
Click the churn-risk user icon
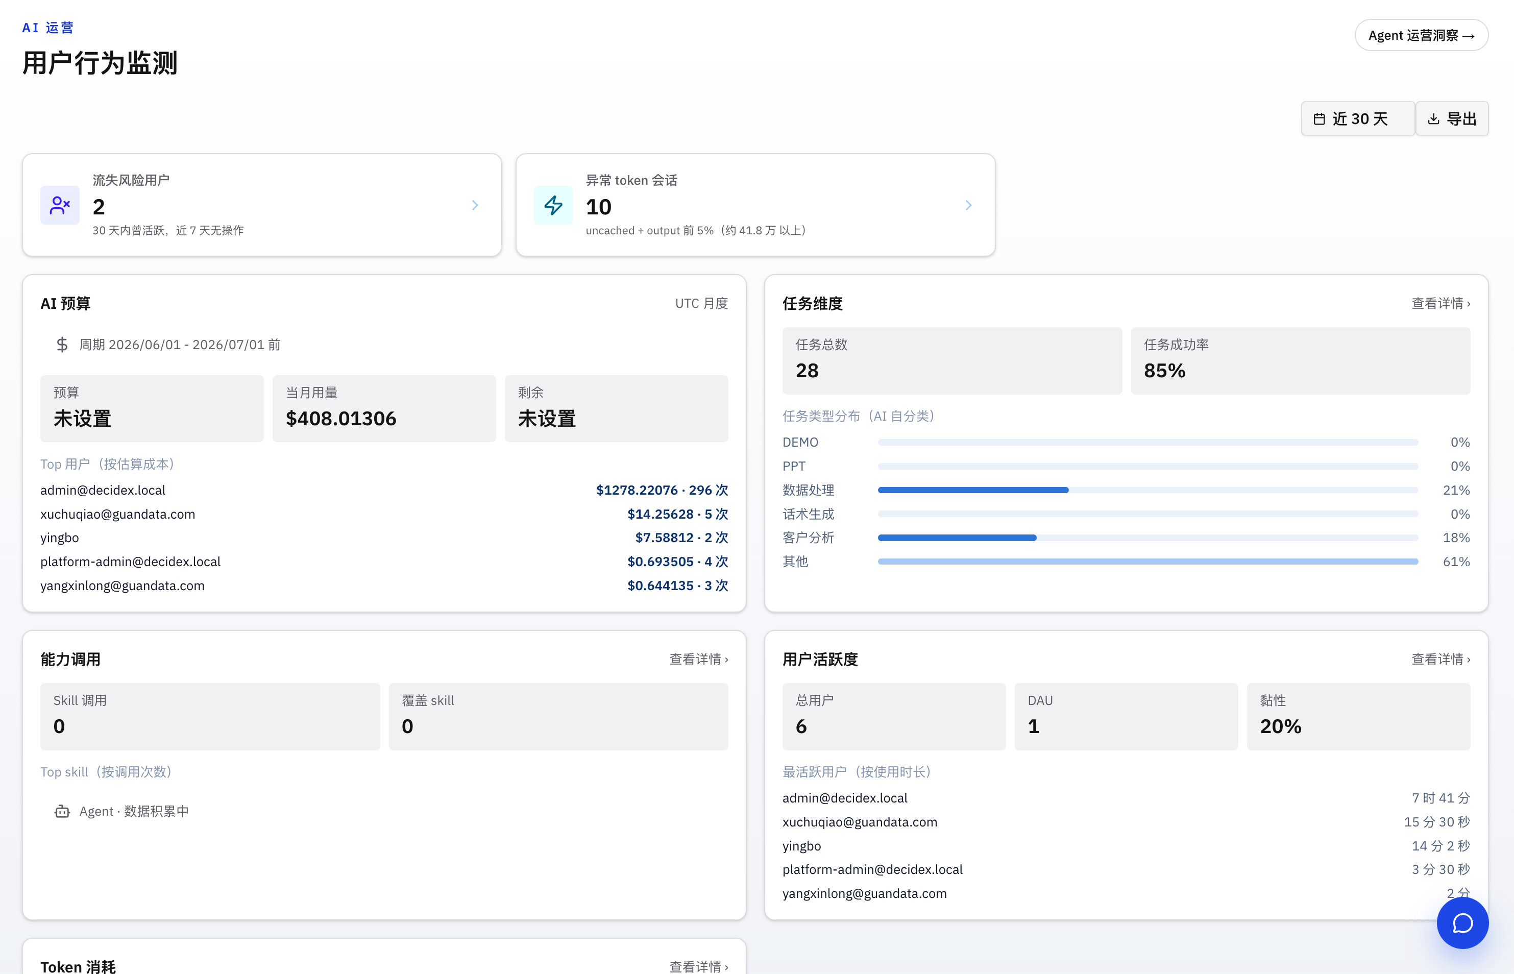(60, 205)
